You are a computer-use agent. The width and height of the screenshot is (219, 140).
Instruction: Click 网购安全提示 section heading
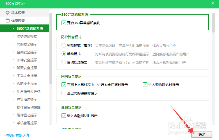coord(71,76)
